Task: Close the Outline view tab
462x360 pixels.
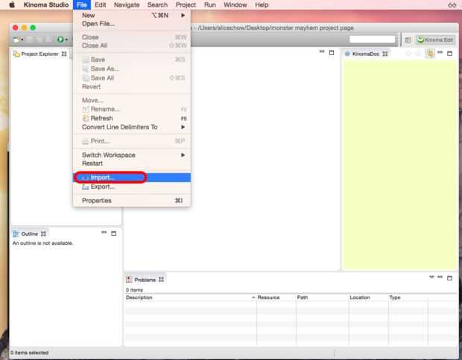Action: 44,234
